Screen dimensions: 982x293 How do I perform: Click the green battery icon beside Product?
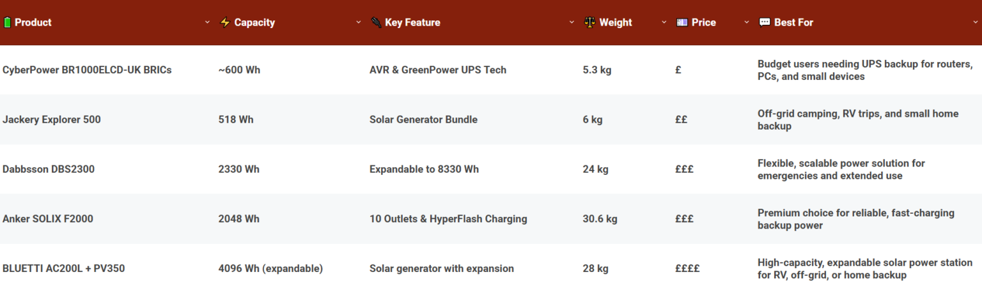click(7, 22)
